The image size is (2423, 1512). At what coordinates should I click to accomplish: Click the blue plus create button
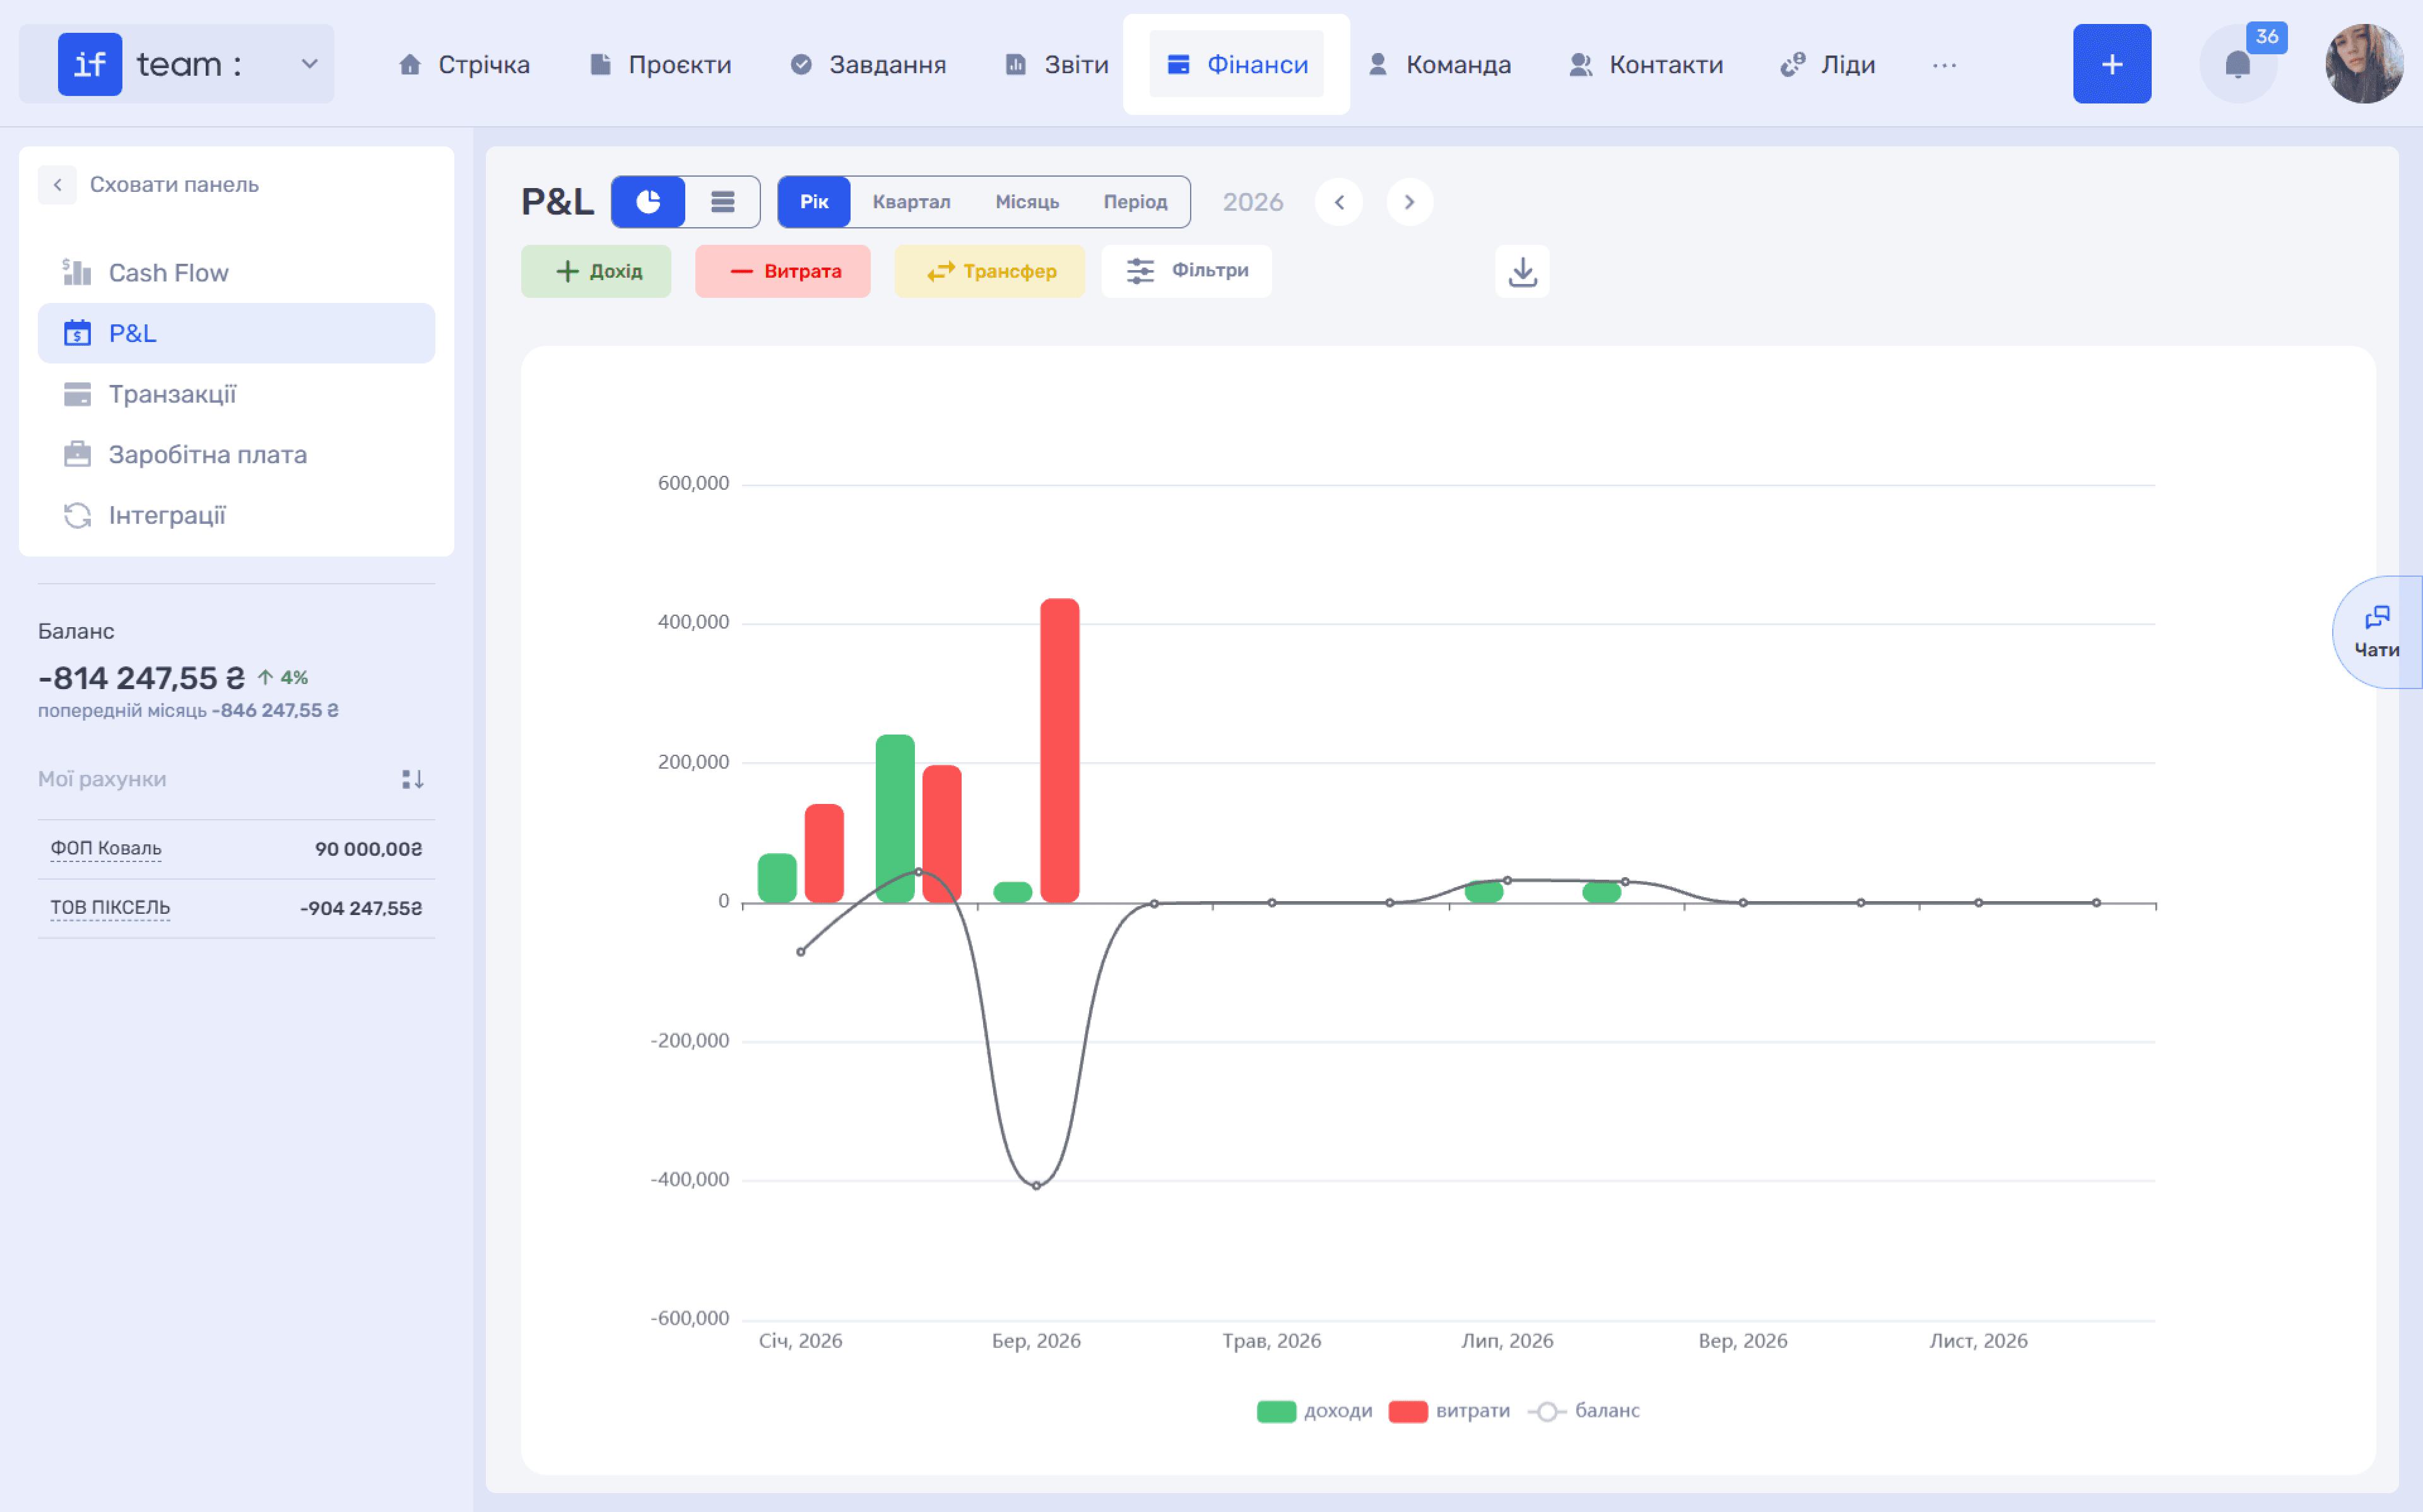click(2111, 64)
